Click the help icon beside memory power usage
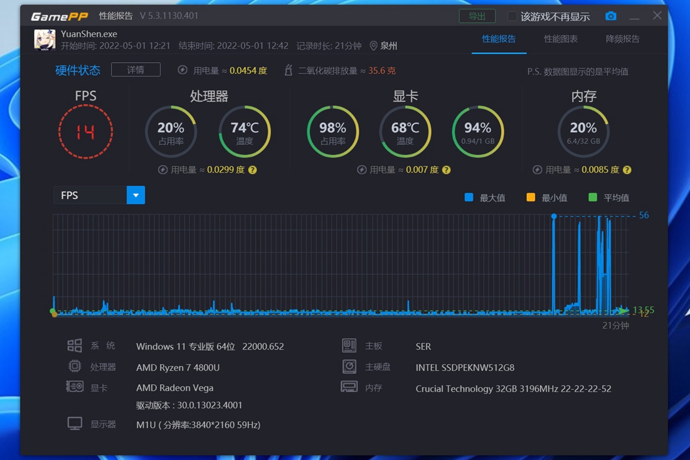 coord(627,170)
